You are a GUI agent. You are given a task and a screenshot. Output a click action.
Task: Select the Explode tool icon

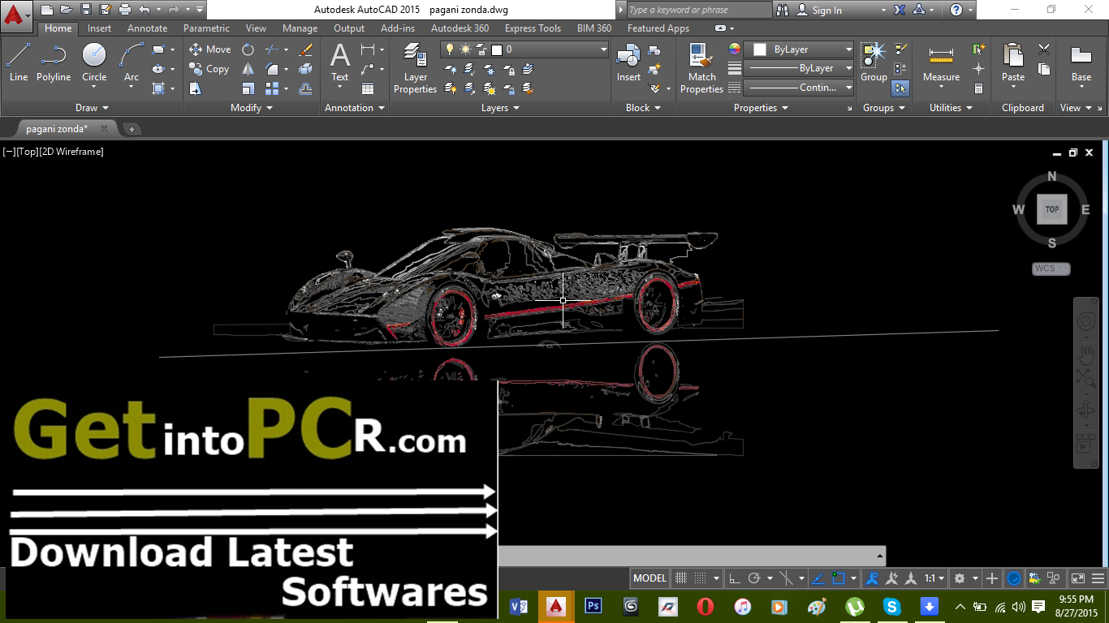(305, 70)
